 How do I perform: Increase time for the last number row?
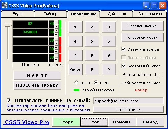(x=56, y=56)
